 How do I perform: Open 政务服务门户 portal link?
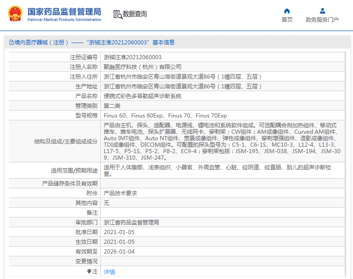pyautogui.click(x=322, y=19)
